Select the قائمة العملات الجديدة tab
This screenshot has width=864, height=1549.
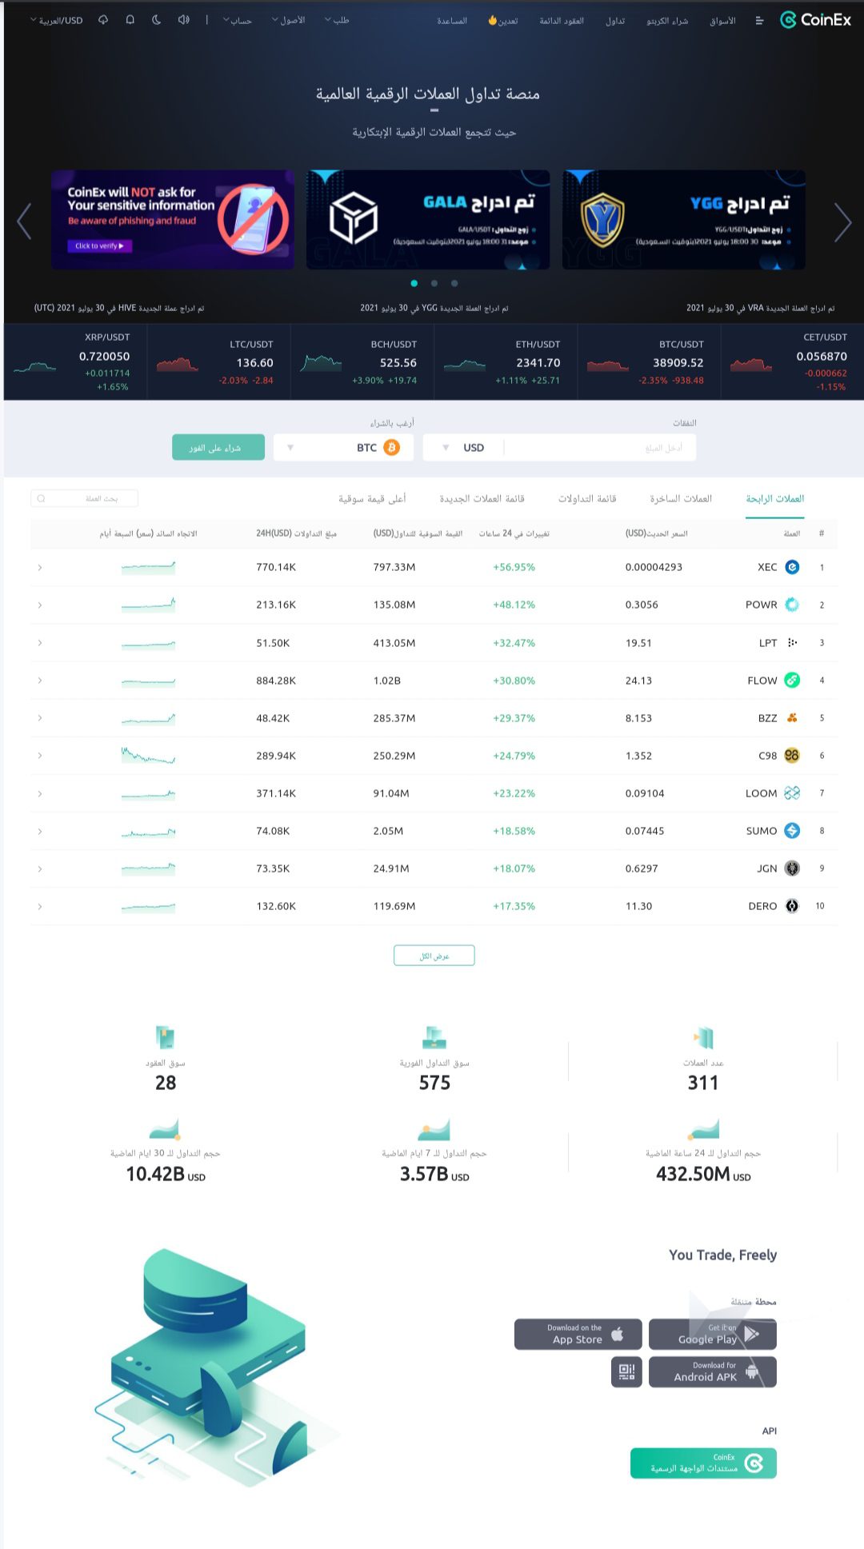(x=482, y=498)
